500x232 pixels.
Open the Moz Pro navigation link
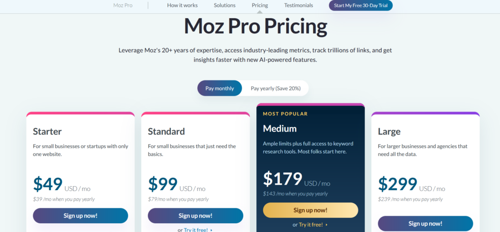122,5
